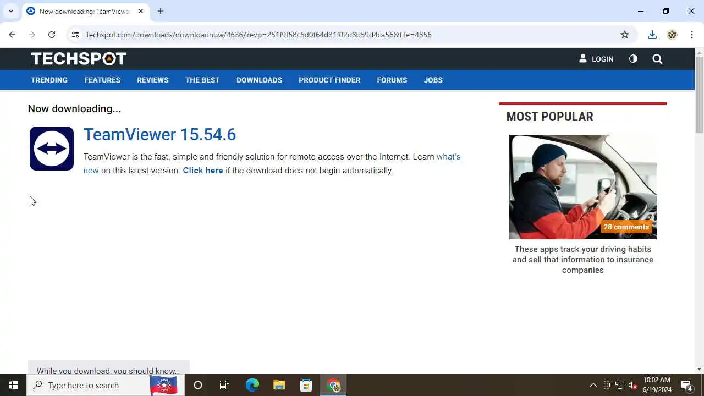Click the TechSpot logo
This screenshot has height=396, width=704.
point(79,58)
